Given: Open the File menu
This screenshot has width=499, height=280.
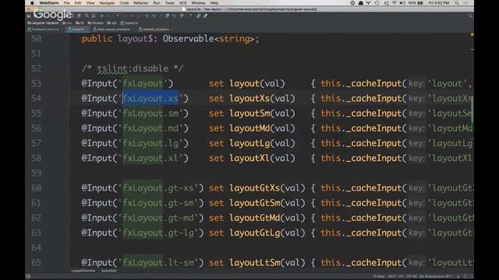Looking at the screenshot, I should (66, 3).
